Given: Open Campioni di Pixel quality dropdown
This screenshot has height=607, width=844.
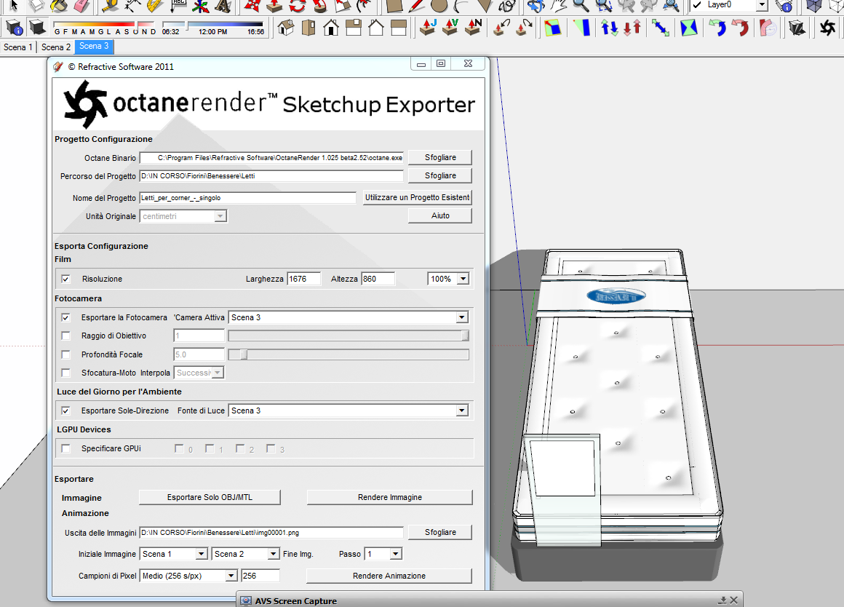Looking at the screenshot, I should [231, 576].
